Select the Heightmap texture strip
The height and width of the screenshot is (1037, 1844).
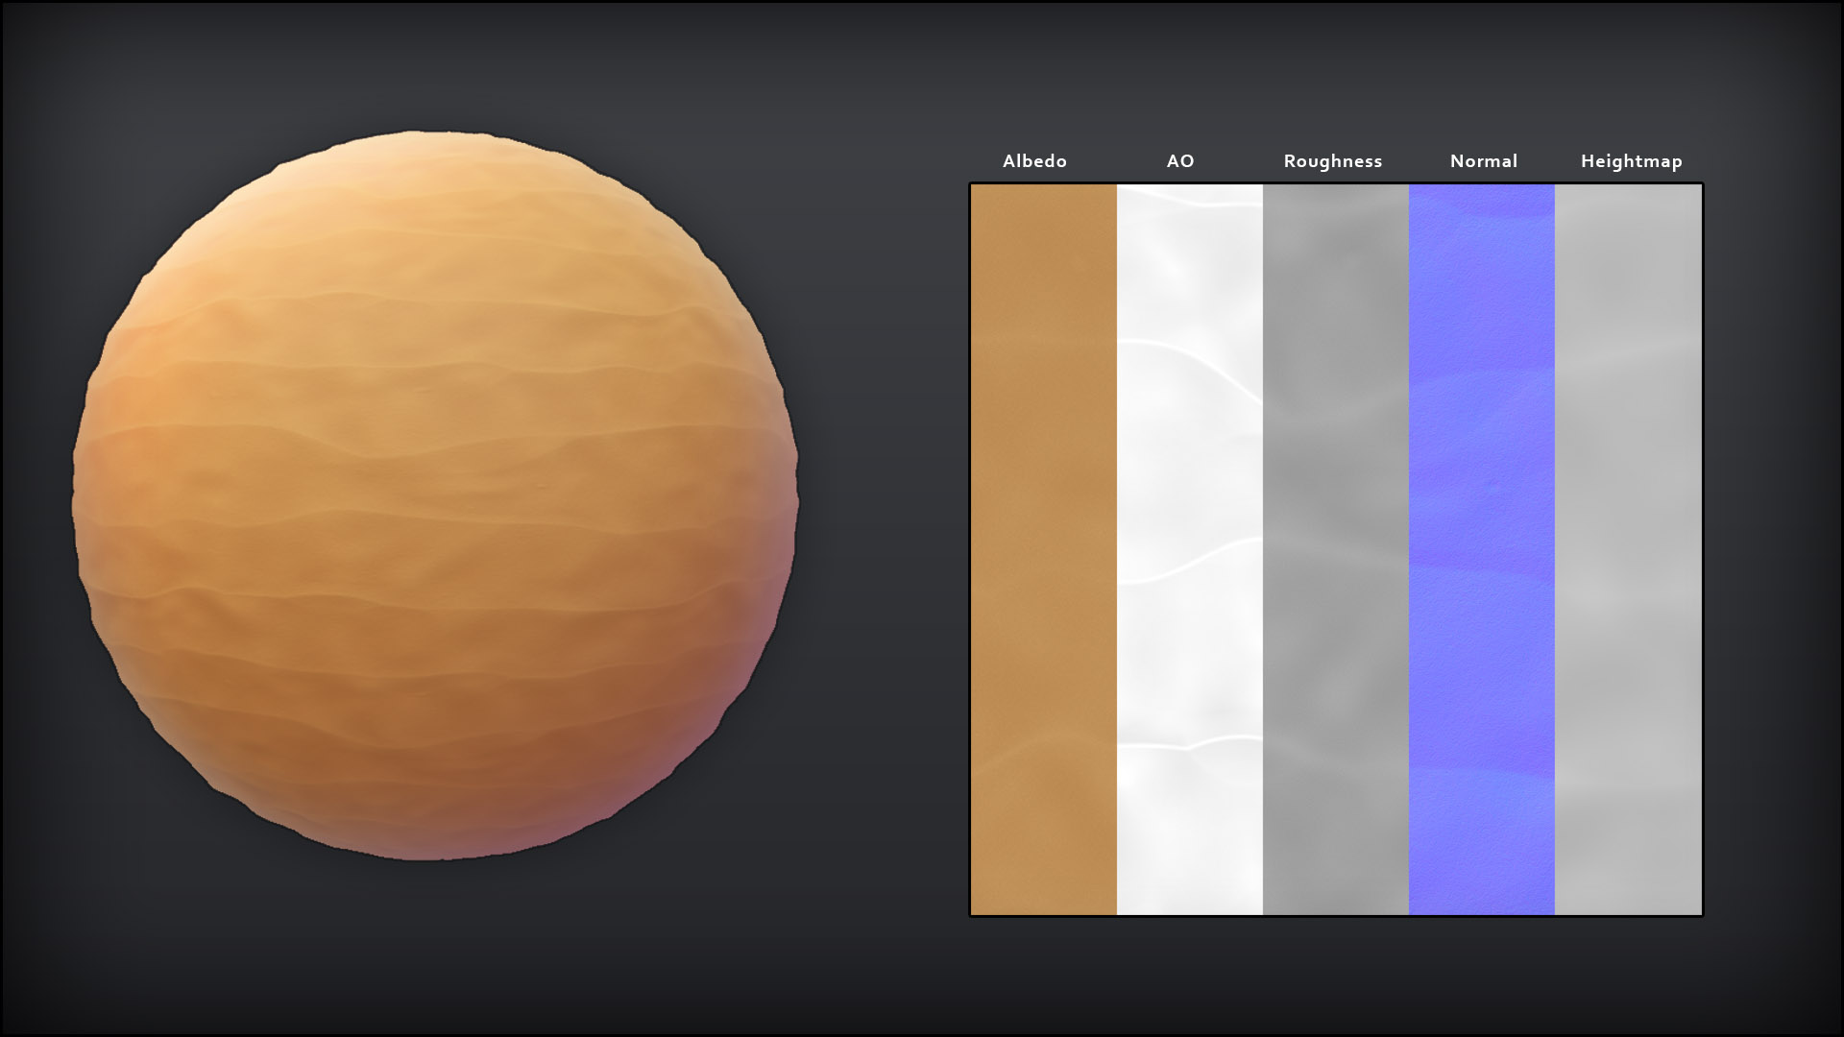click(x=1628, y=549)
